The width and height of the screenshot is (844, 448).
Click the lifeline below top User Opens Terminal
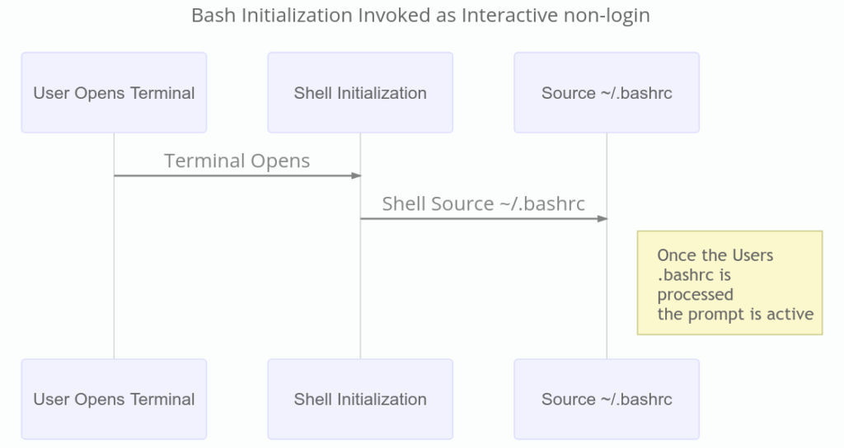point(114,264)
